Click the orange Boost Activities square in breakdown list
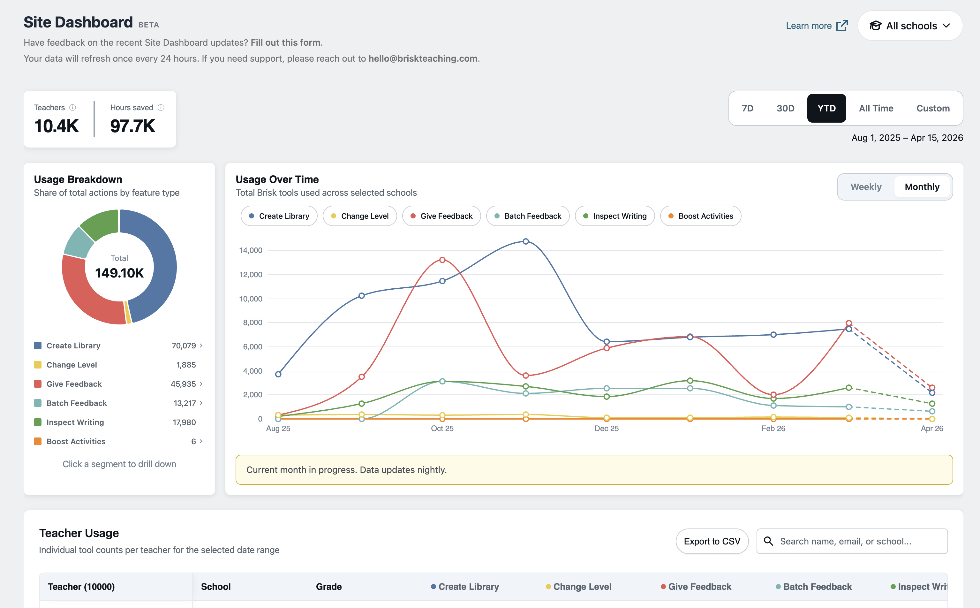 tap(38, 441)
